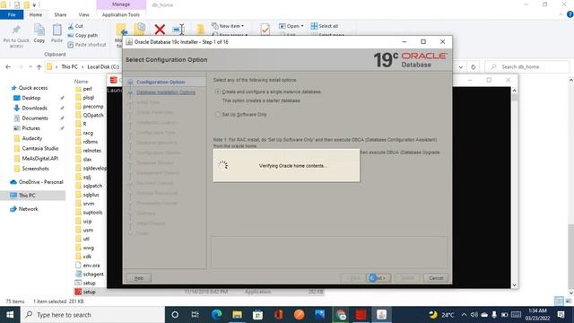The width and height of the screenshot is (574, 323).
Task: Open the Open dropdown in ribbon
Action: click(291, 26)
